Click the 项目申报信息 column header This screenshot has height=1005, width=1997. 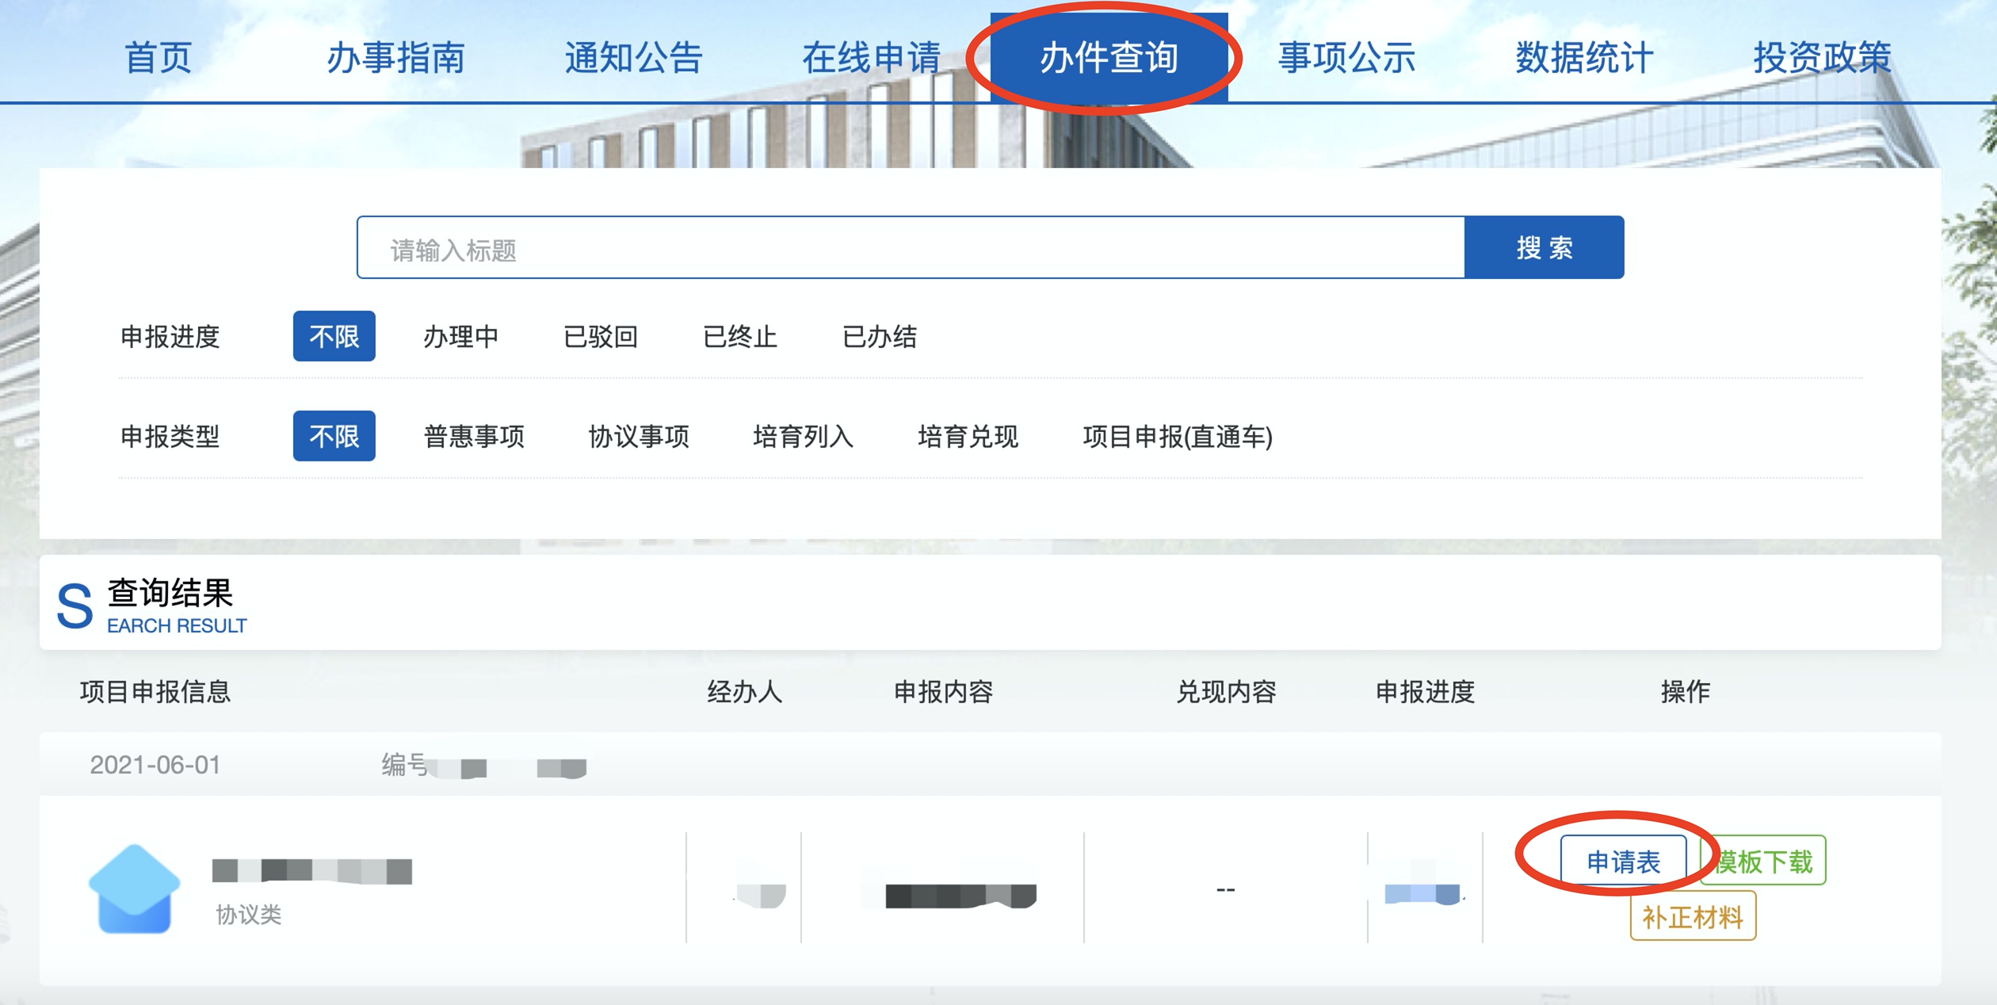pos(155,692)
